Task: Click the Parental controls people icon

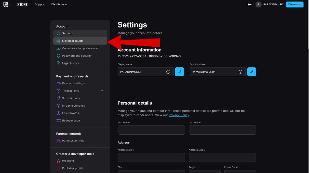Action: (x=58, y=141)
